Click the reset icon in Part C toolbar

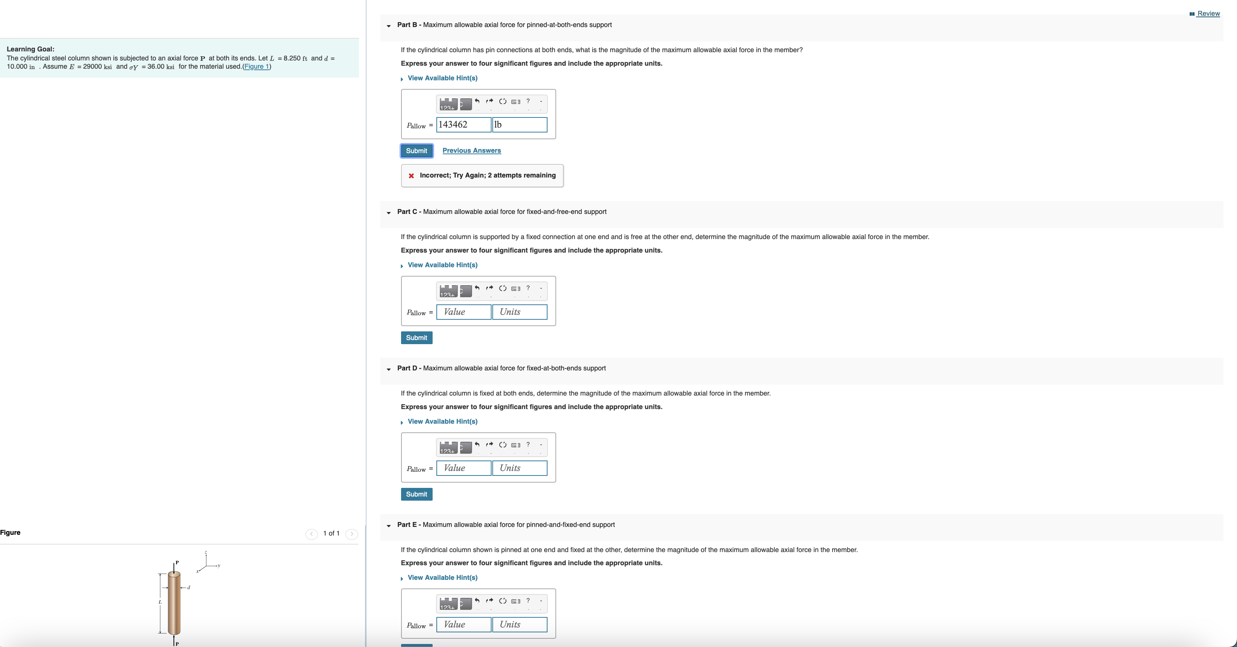(x=502, y=289)
